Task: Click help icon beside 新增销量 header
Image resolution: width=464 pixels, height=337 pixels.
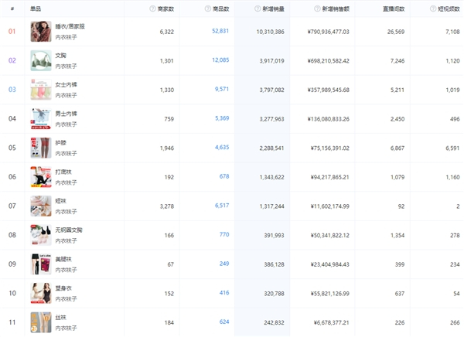Action: click(258, 9)
